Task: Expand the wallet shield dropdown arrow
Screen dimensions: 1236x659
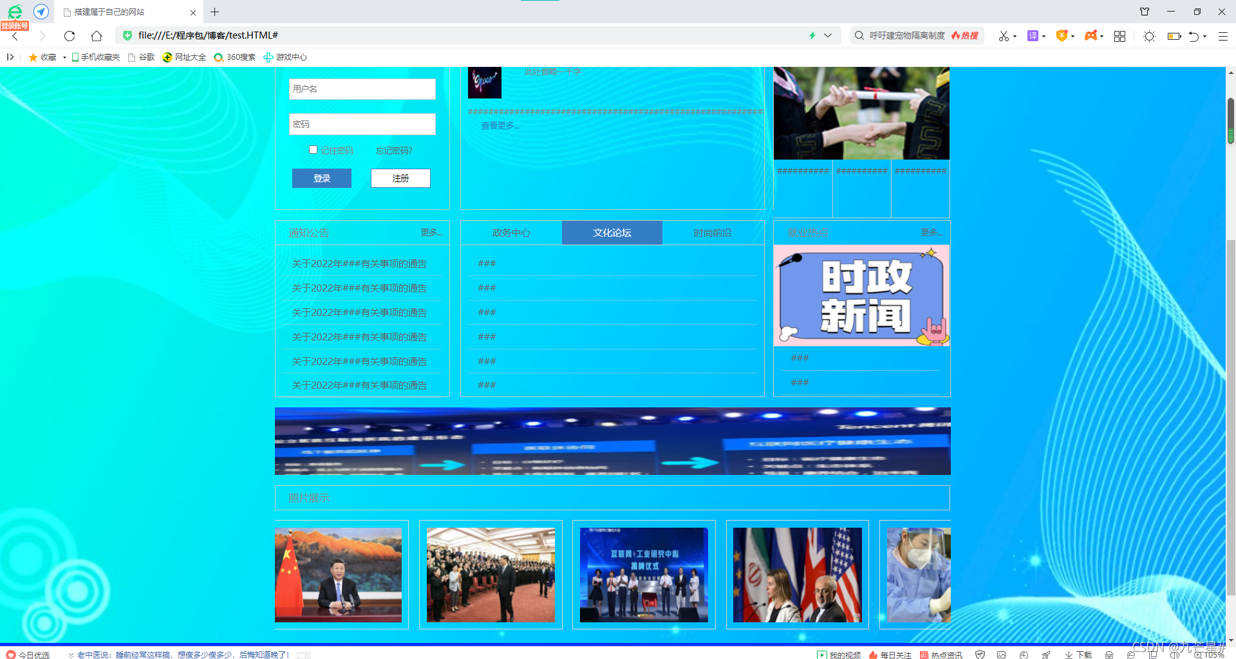Action: [1073, 37]
